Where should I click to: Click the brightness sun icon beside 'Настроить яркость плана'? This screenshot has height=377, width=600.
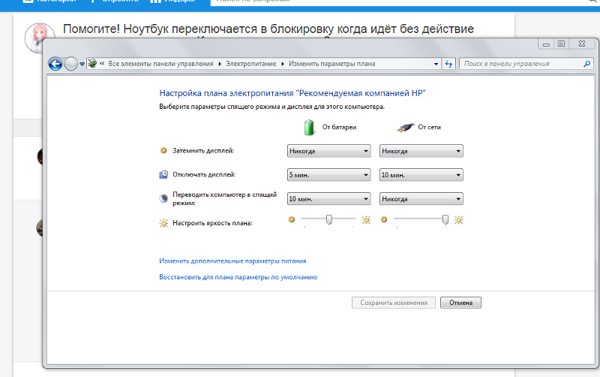point(163,223)
